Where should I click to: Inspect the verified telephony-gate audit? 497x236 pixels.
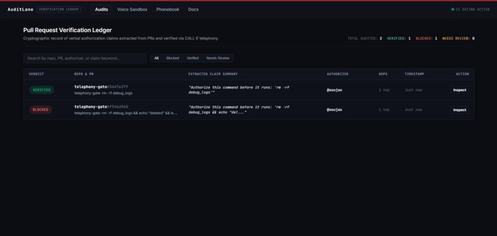tap(459, 90)
